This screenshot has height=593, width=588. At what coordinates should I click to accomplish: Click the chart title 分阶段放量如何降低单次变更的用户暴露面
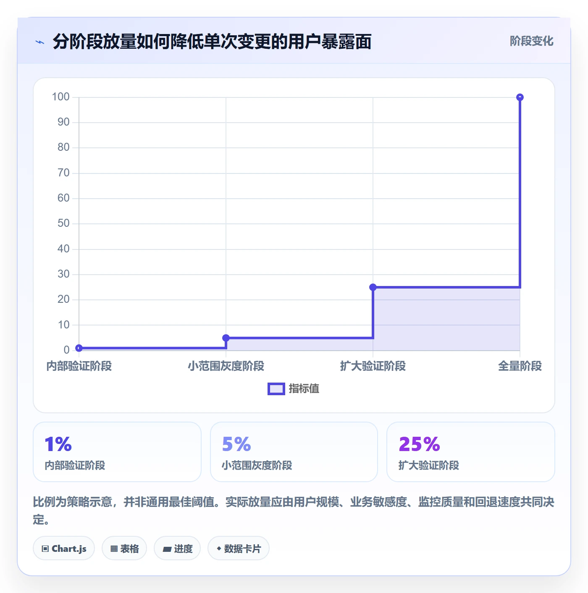[x=212, y=42]
